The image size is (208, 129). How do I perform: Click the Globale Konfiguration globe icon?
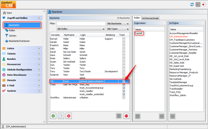click(4, 70)
